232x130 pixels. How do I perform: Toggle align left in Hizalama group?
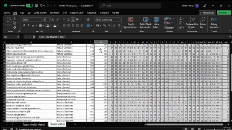(x=64, y=25)
